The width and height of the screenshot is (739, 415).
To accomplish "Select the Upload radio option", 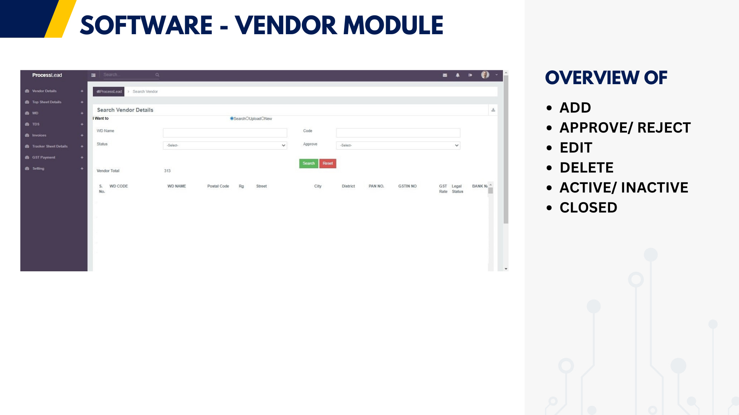I will tap(247, 119).
